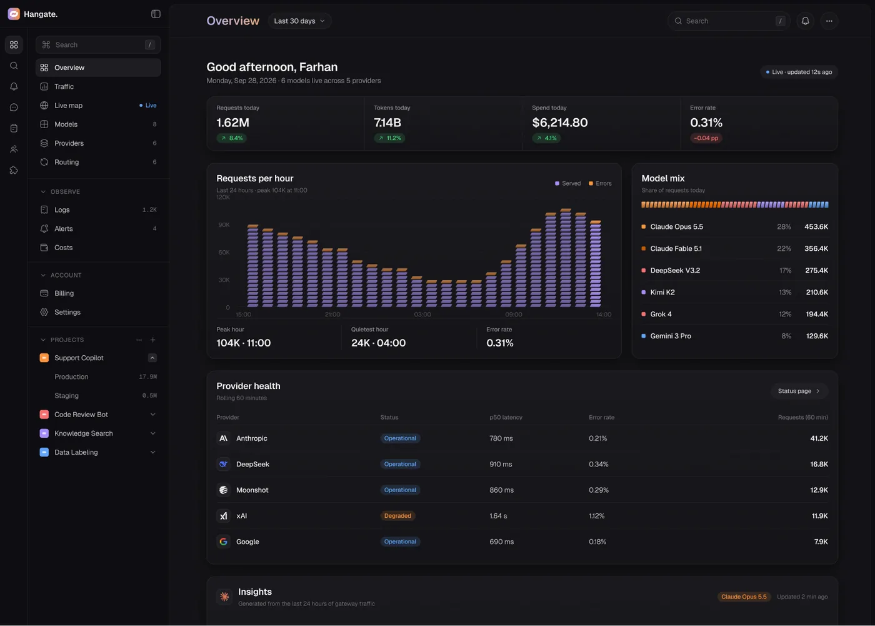Click the Live updated 12s ago indicator
875x626 pixels.
point(799,72)
